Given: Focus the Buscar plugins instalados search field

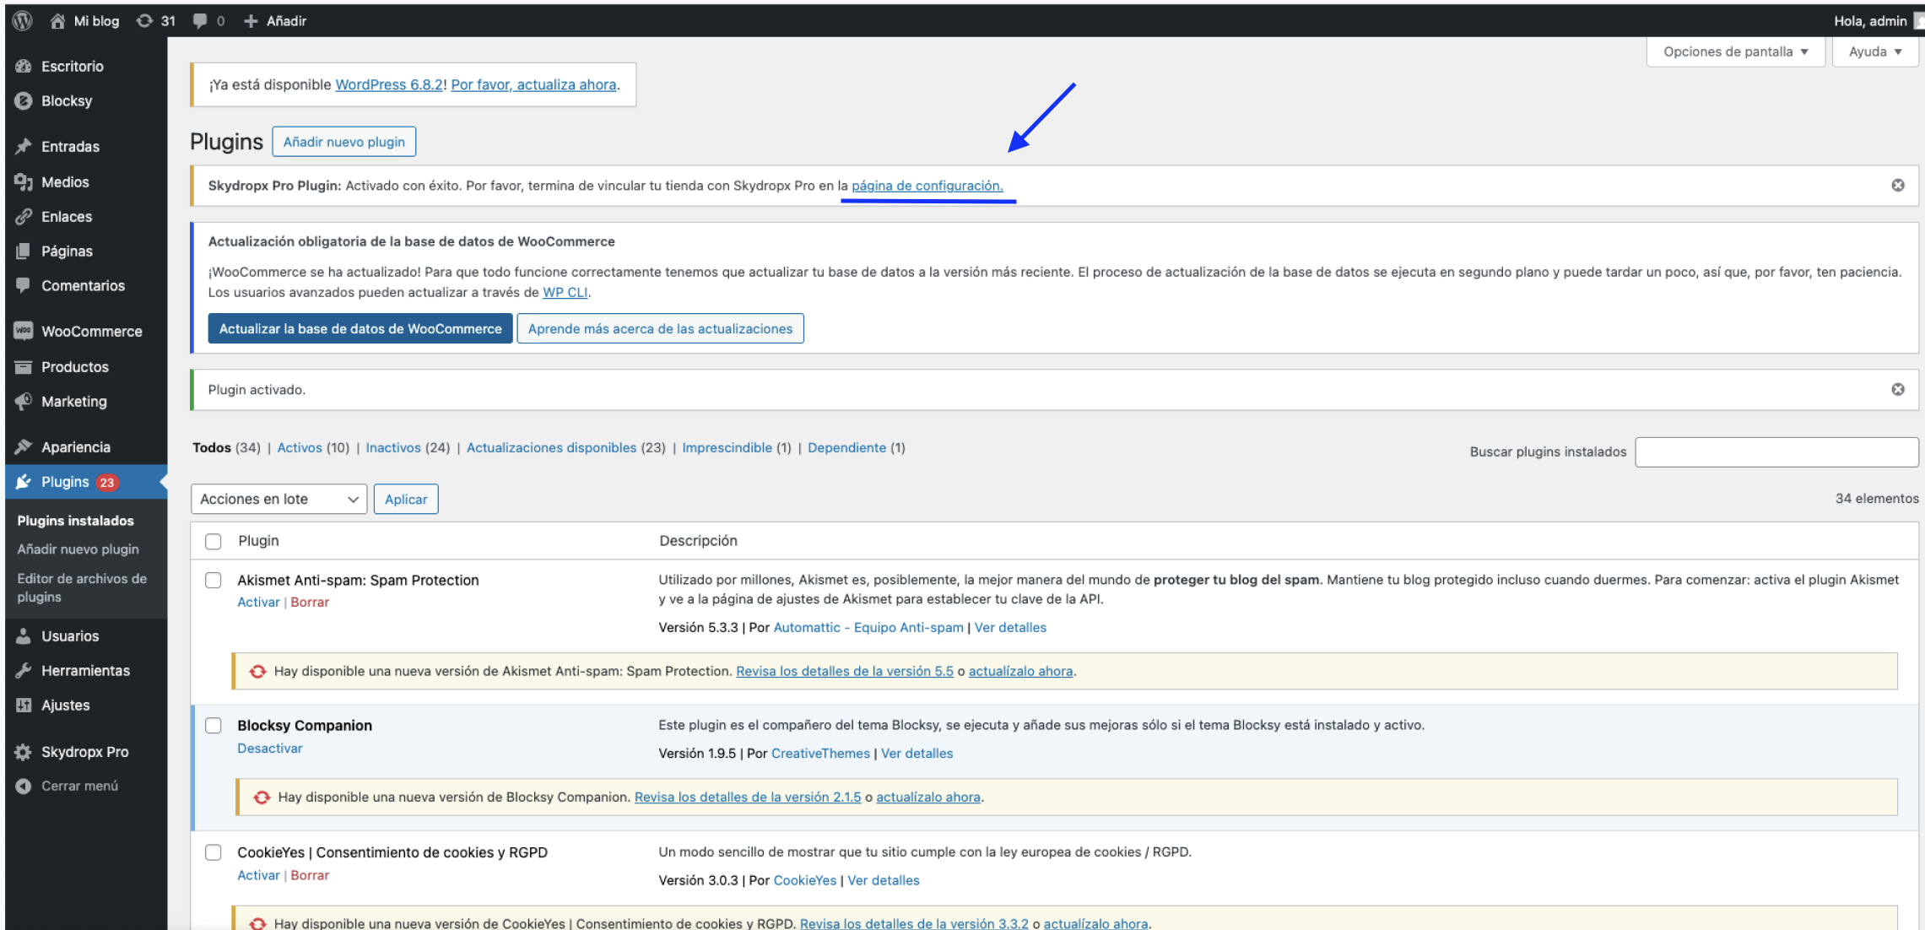Looking at the screenshot, I should [1776, 451].
